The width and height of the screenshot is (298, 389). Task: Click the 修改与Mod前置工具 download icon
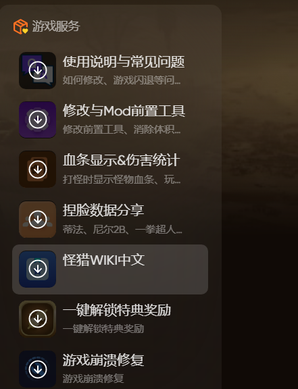[37, 120]
